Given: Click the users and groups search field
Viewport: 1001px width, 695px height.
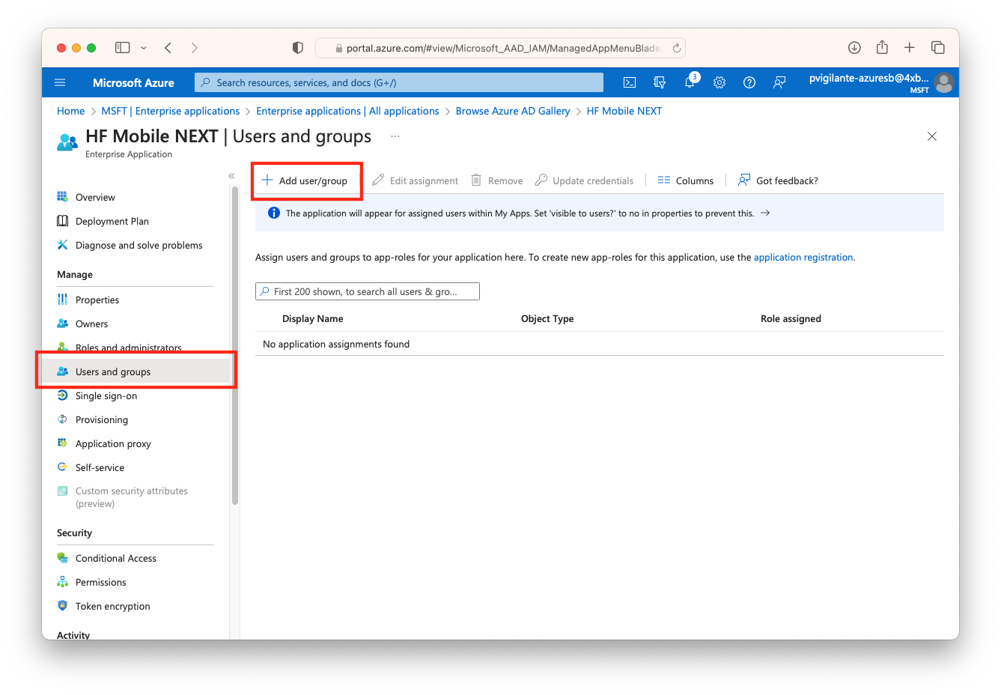Looking at the screenshot, I should (x=368, y=291).
